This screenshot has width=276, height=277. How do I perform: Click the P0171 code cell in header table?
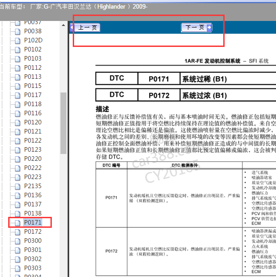[x=159, y=79]
